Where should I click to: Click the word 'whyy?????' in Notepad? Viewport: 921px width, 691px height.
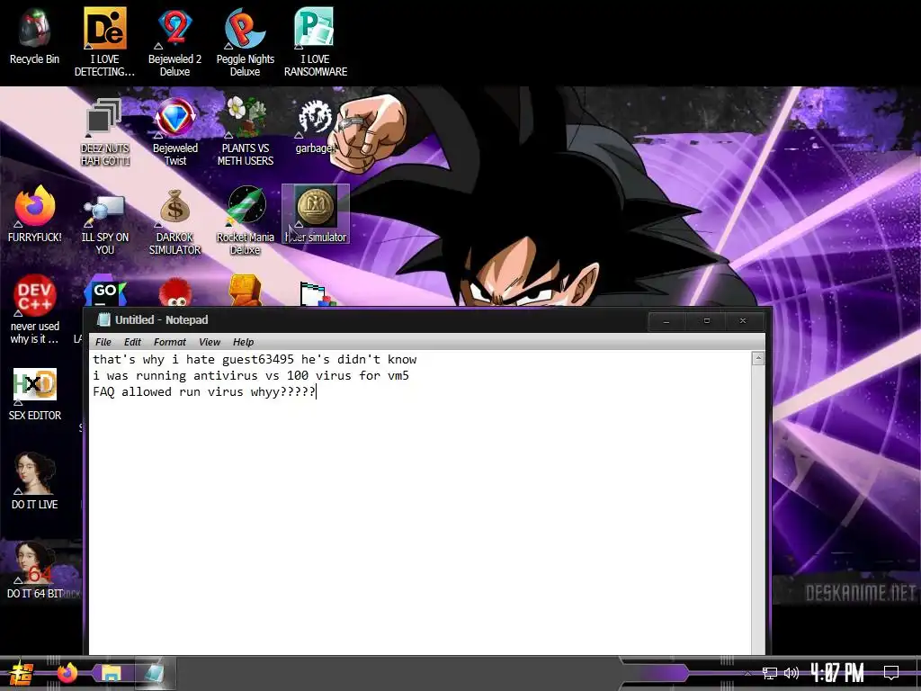[x=282, y=392]
